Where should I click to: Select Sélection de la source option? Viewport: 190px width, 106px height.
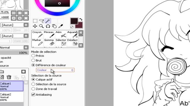[x=33, y=84]
